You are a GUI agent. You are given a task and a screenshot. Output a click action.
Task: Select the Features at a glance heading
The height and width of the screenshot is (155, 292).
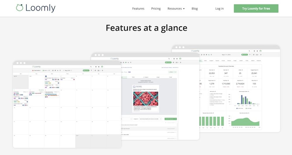[x=146, y=28]
